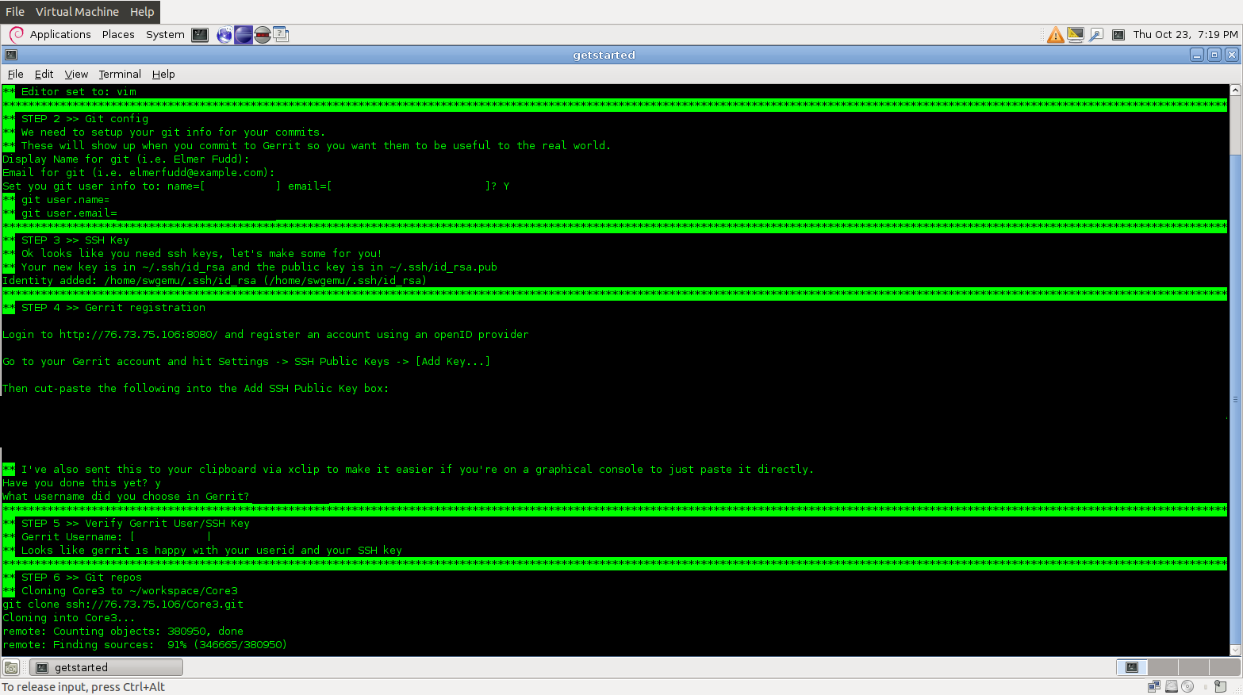Viewport: 1243px width, 695px height.
Task: Open the terminal Edit menu
Action: click(x=44, y=74)
